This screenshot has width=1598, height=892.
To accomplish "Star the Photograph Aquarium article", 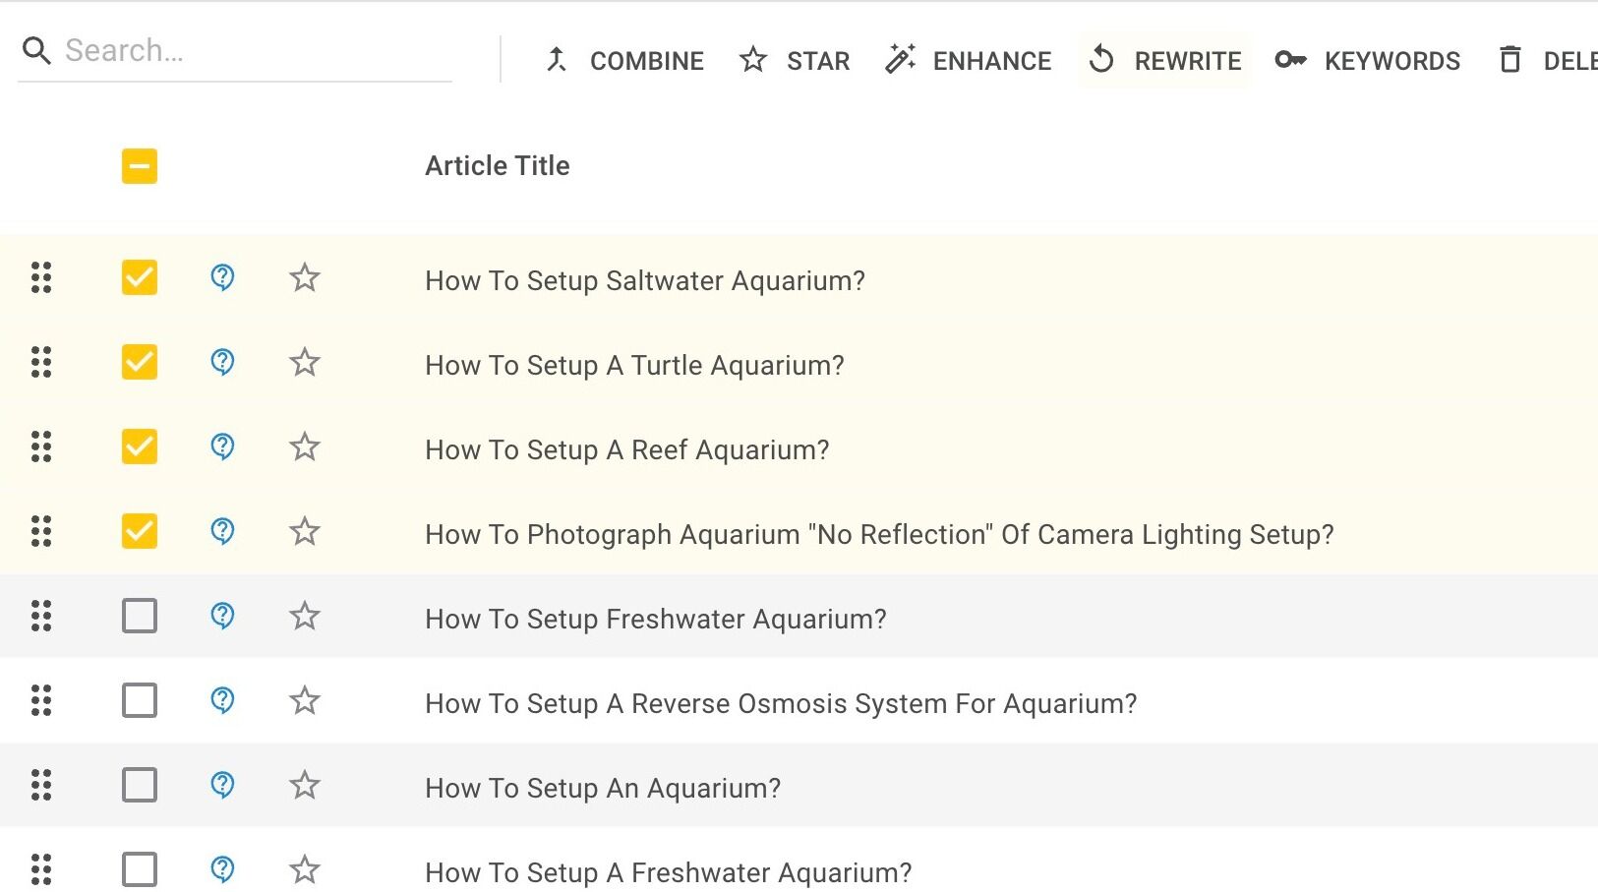I will (305, 531).
